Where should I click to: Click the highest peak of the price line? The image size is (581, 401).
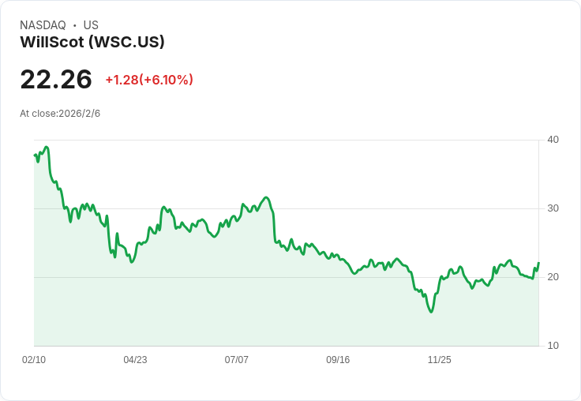(47, 147)
